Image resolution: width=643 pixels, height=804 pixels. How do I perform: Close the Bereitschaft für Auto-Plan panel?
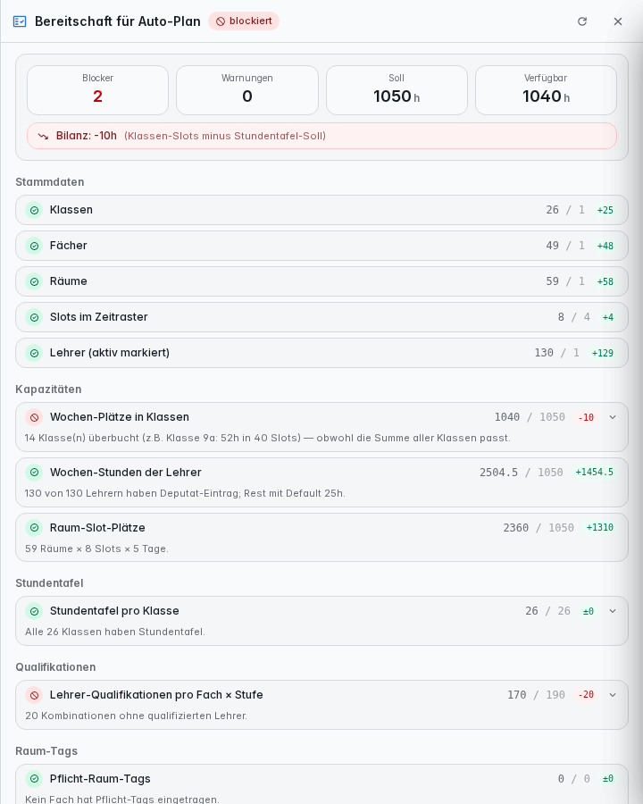tap(618, 21)
